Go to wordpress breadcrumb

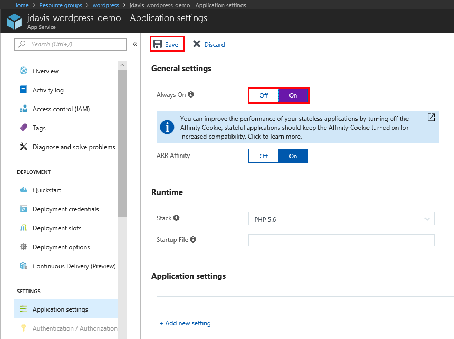[105, 5]
